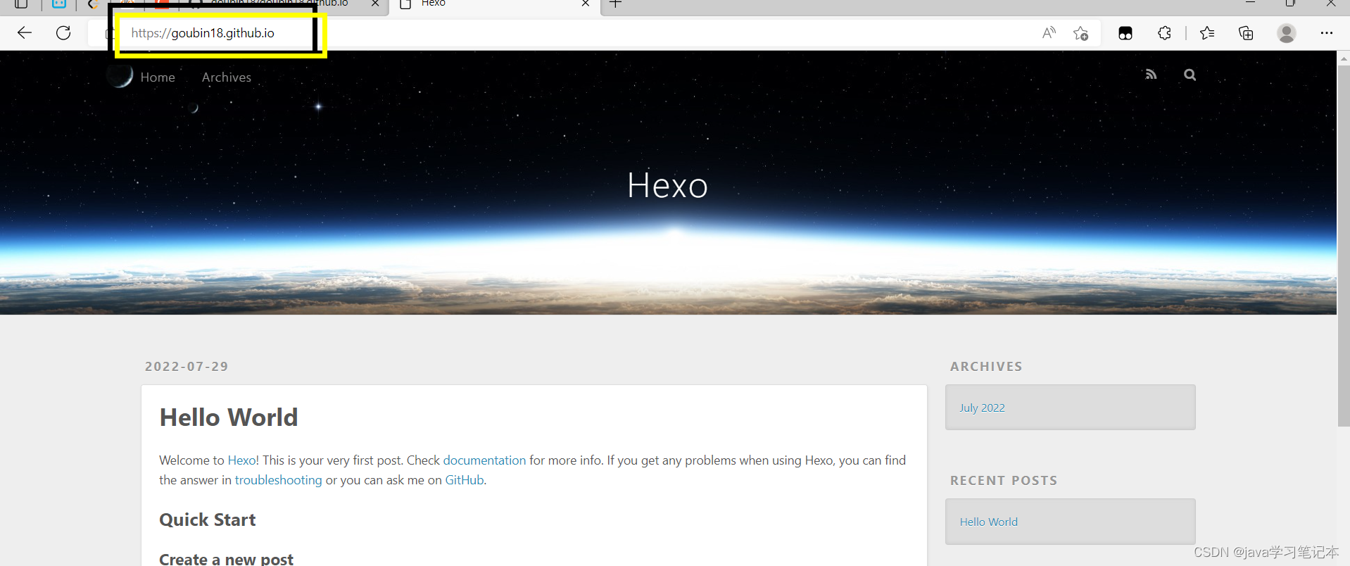Open Hello World in Recent Posts
The image size is (1350, 566).
point(988,522)
